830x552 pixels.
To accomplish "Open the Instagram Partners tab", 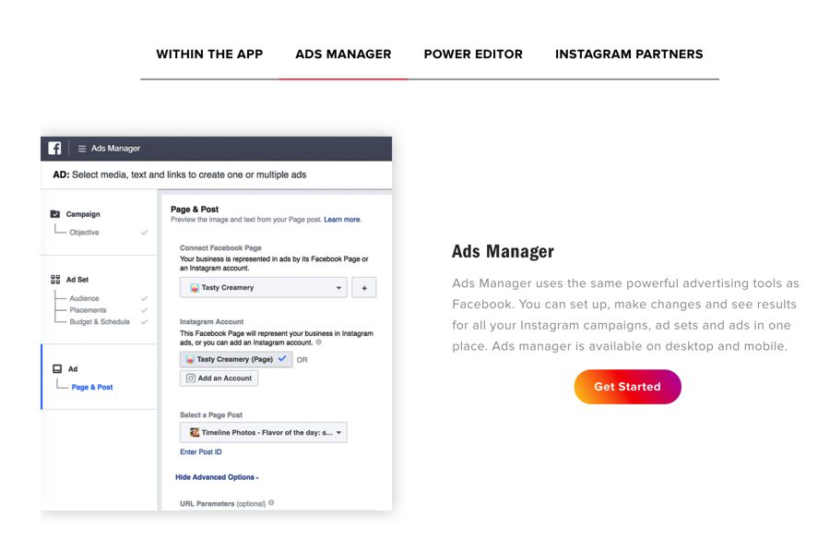I will 629,54.
